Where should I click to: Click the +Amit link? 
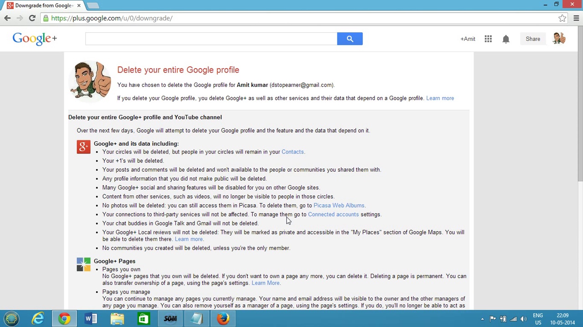click(468, 39)
